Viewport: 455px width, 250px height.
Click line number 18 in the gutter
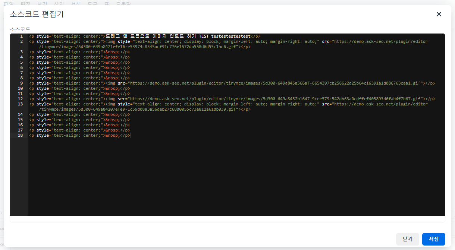20,136
